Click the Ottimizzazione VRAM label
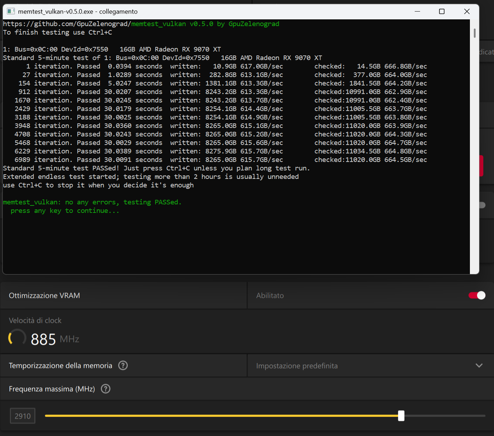The image size is (494, 436). 44,296
